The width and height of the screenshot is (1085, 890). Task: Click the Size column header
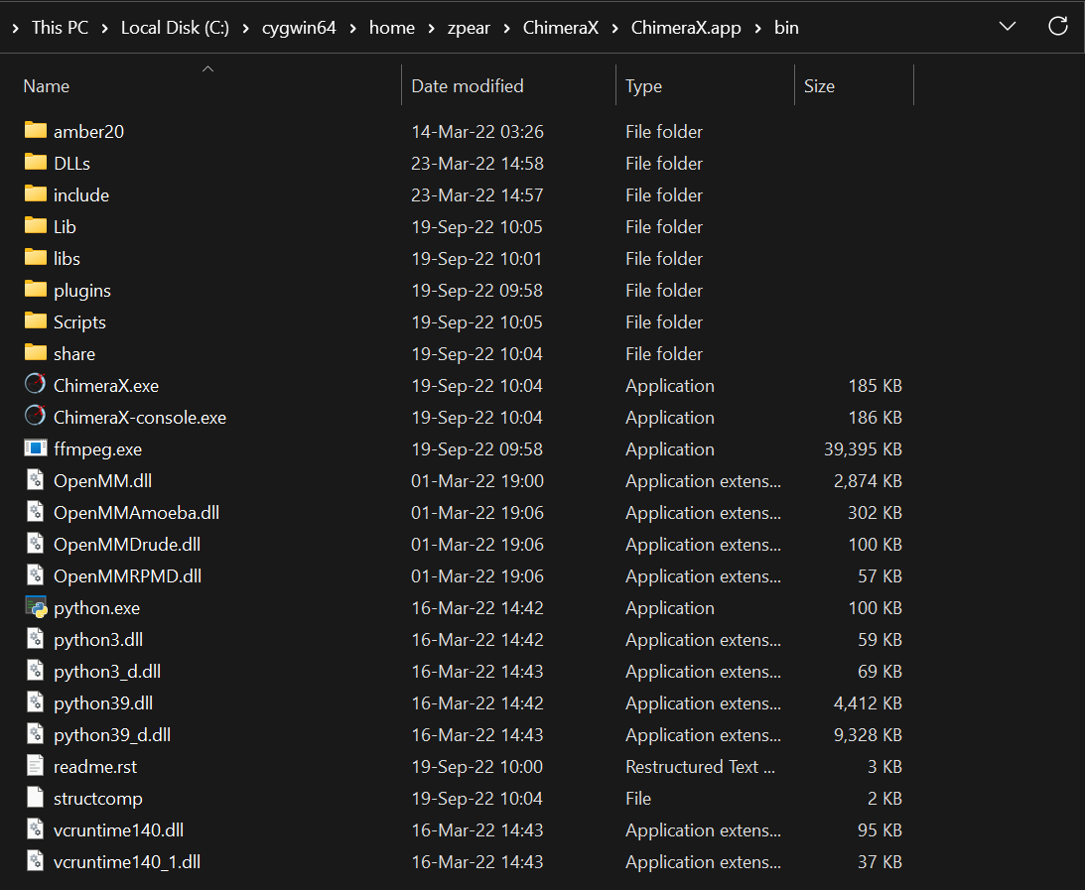tap(819, 86)
